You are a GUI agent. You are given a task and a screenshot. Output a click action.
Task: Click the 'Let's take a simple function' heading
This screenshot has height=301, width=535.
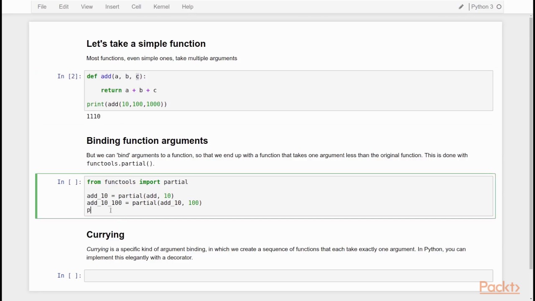pos(146,43)
